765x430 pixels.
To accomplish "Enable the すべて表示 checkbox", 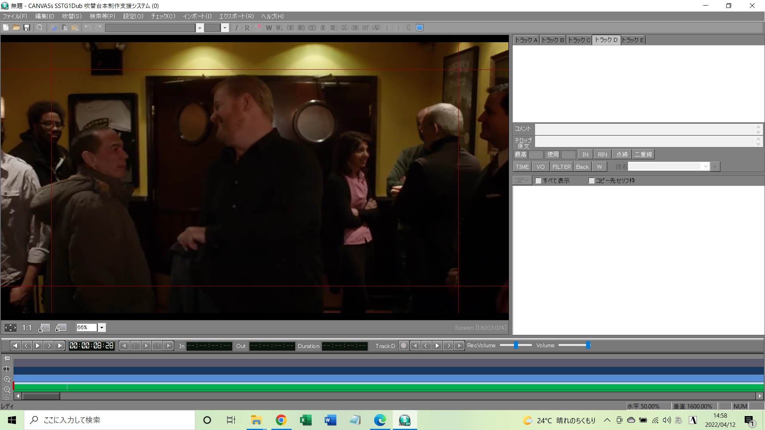I will click(x=538, y=181).
